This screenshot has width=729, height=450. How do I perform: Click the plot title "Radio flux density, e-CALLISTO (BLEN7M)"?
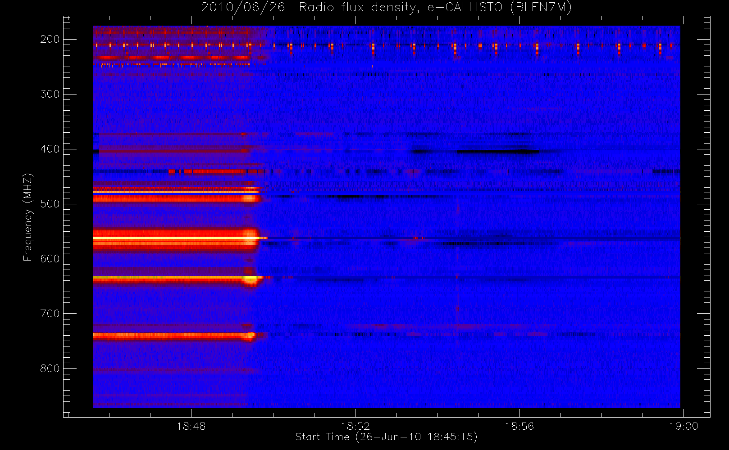(x=435, y=7)
